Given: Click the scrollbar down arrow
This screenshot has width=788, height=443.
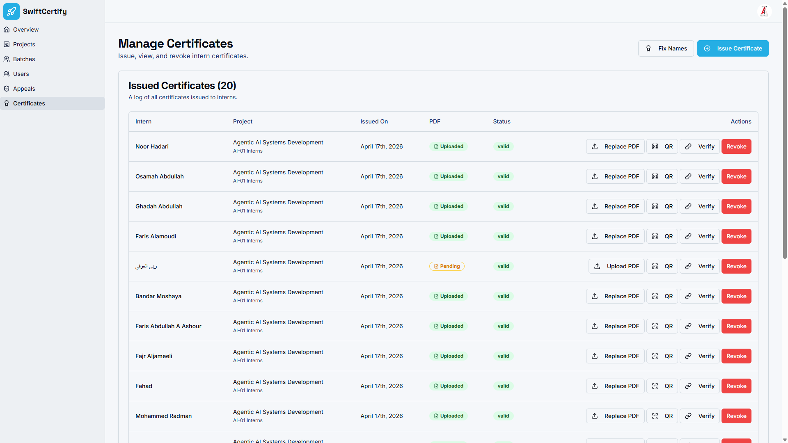Looking at the screenshot, I should pyautogui.click(x=785, y=440).
